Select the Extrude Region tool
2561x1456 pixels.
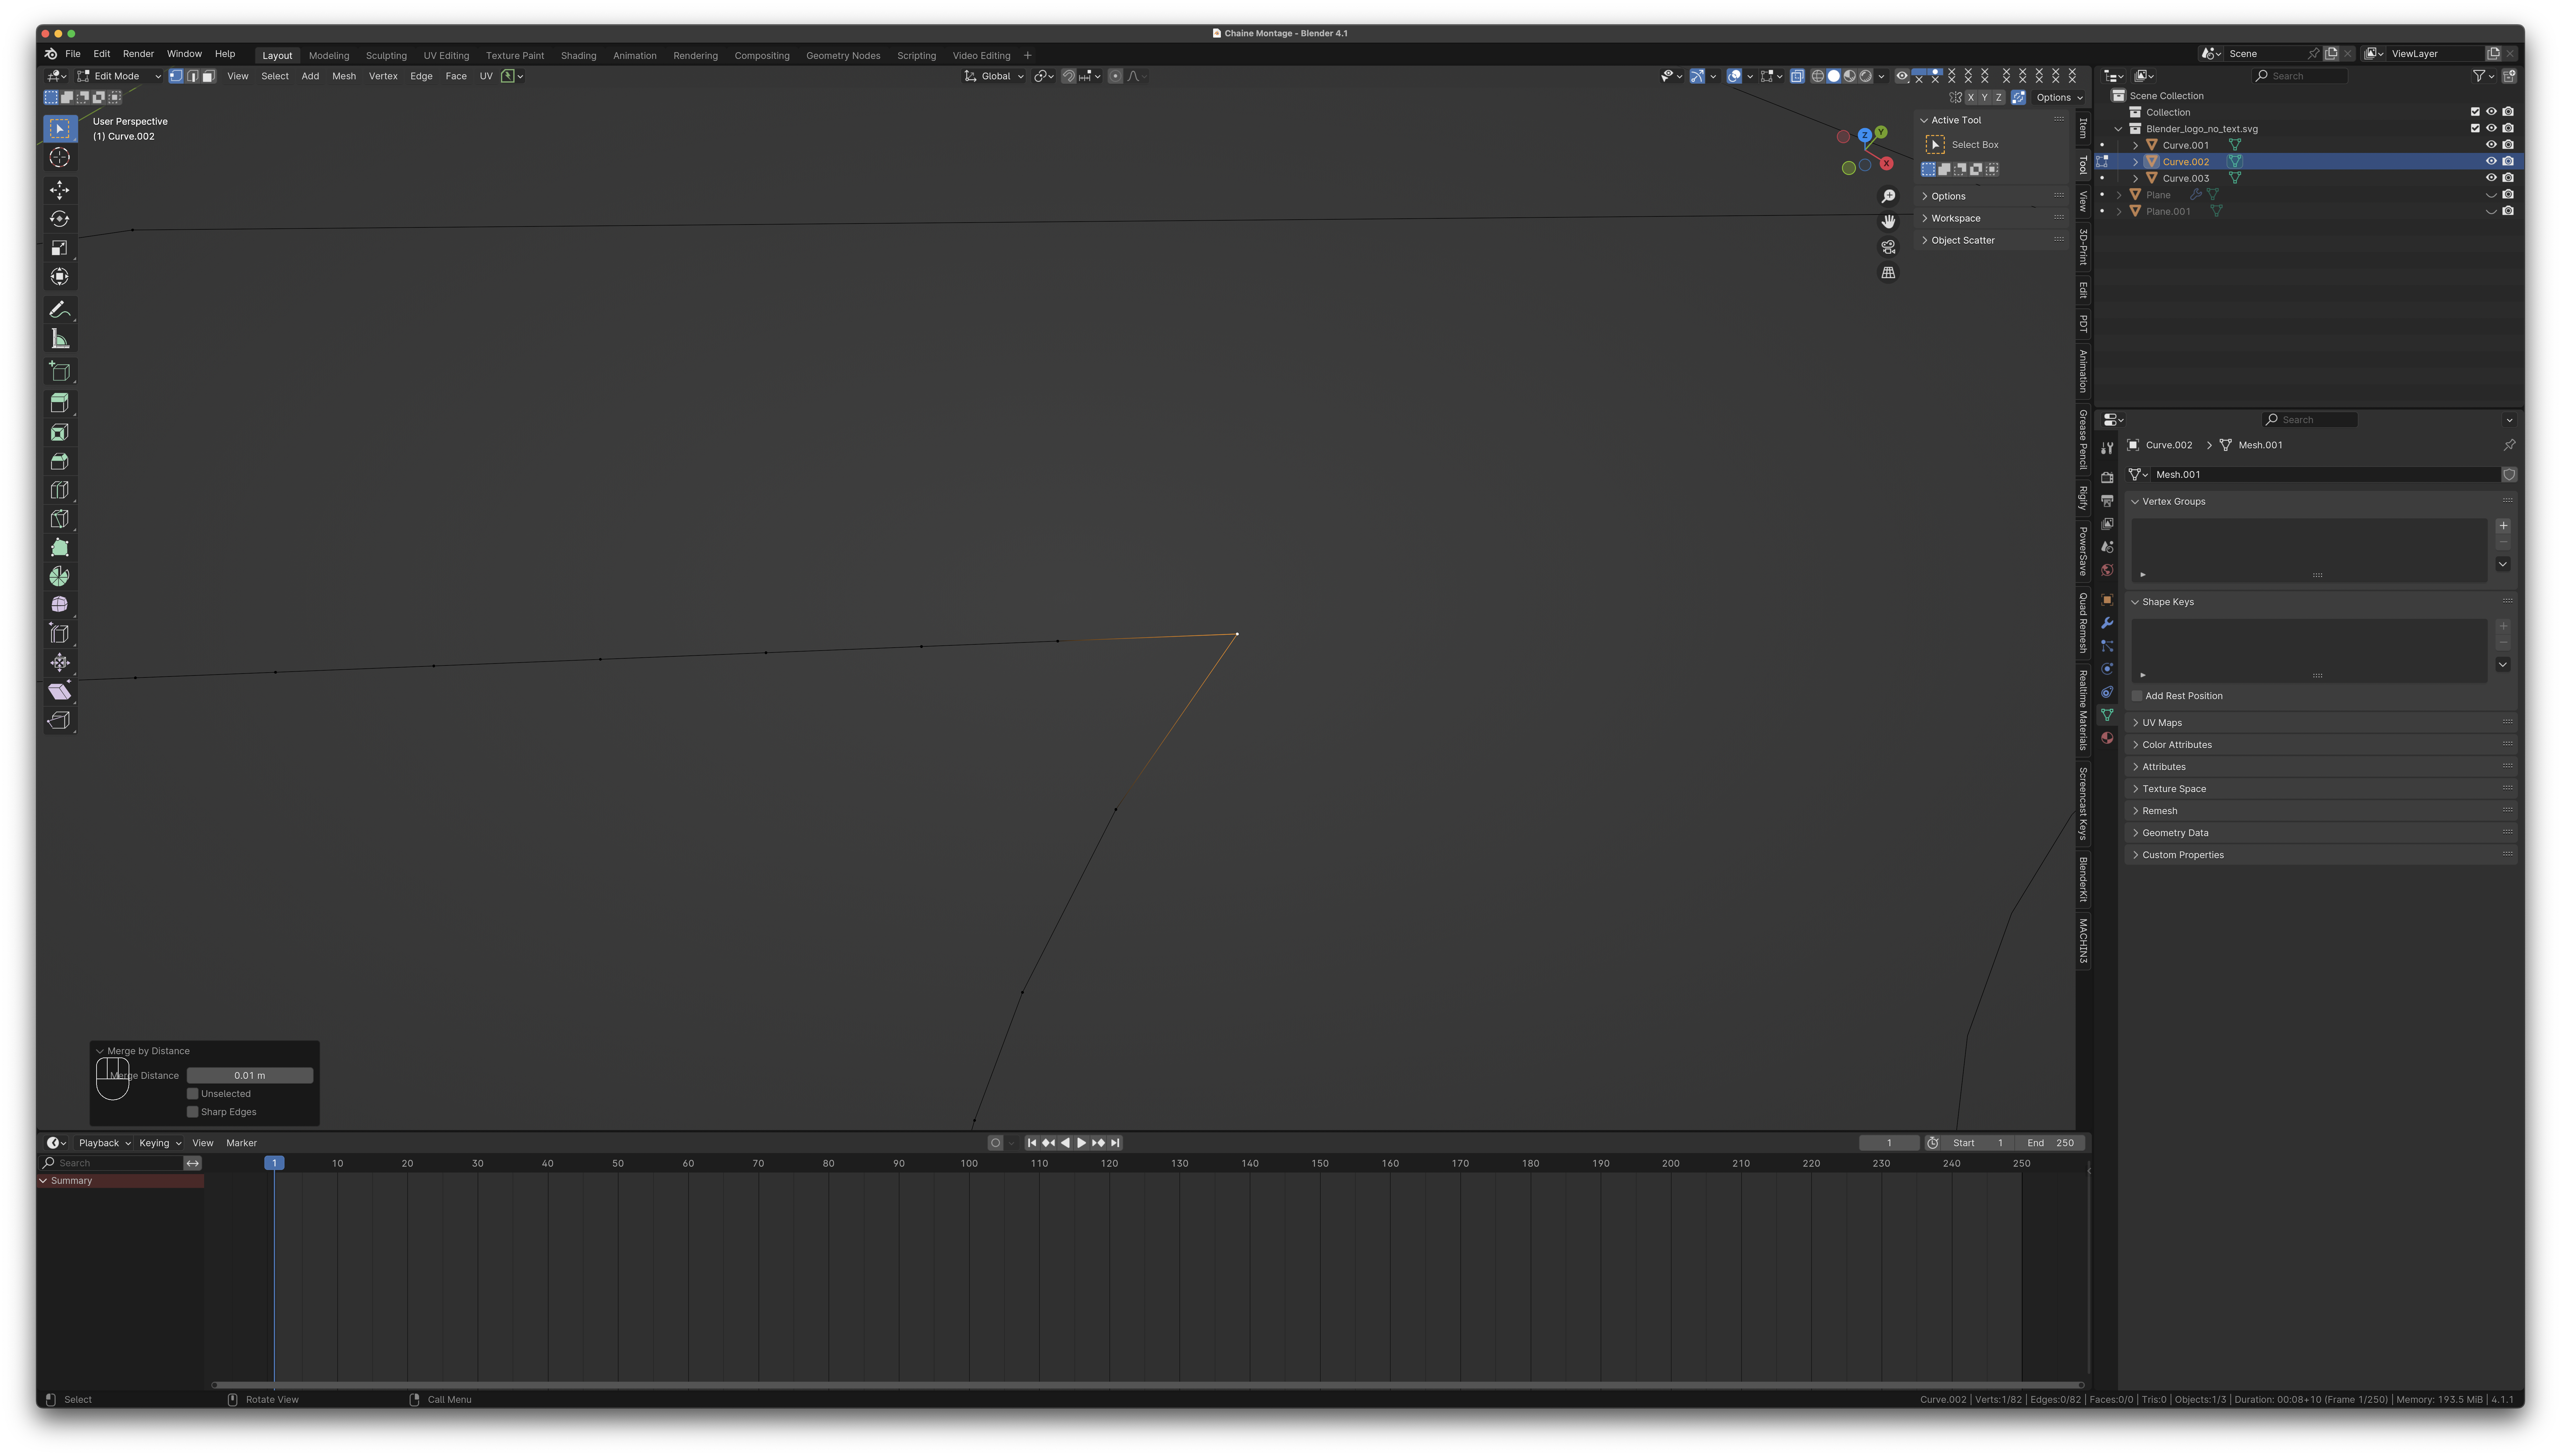click(60, 403)
